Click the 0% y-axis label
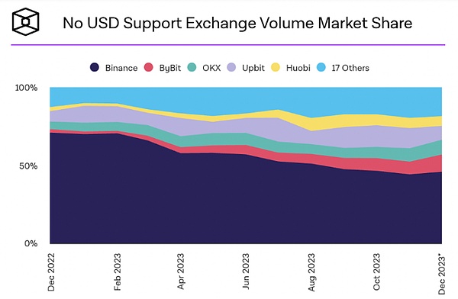 (x=31, y=243)
